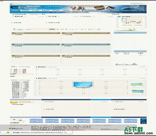Click the round icon beside 用户登录
Screen dimensions: 156x136
coord(119,17)
